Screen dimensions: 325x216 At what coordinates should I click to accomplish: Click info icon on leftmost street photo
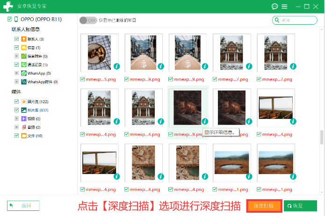(x=161, y=66)
